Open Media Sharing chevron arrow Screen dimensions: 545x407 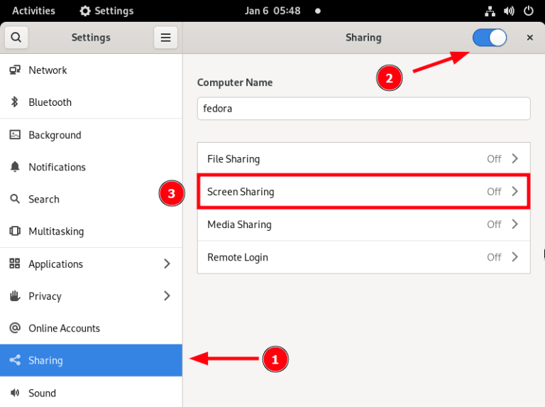point(514,224)
